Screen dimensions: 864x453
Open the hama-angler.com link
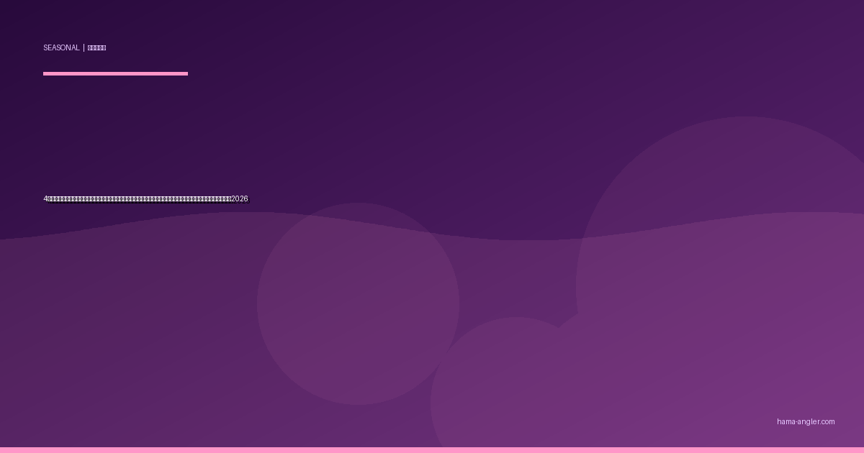tap(806, 422)
